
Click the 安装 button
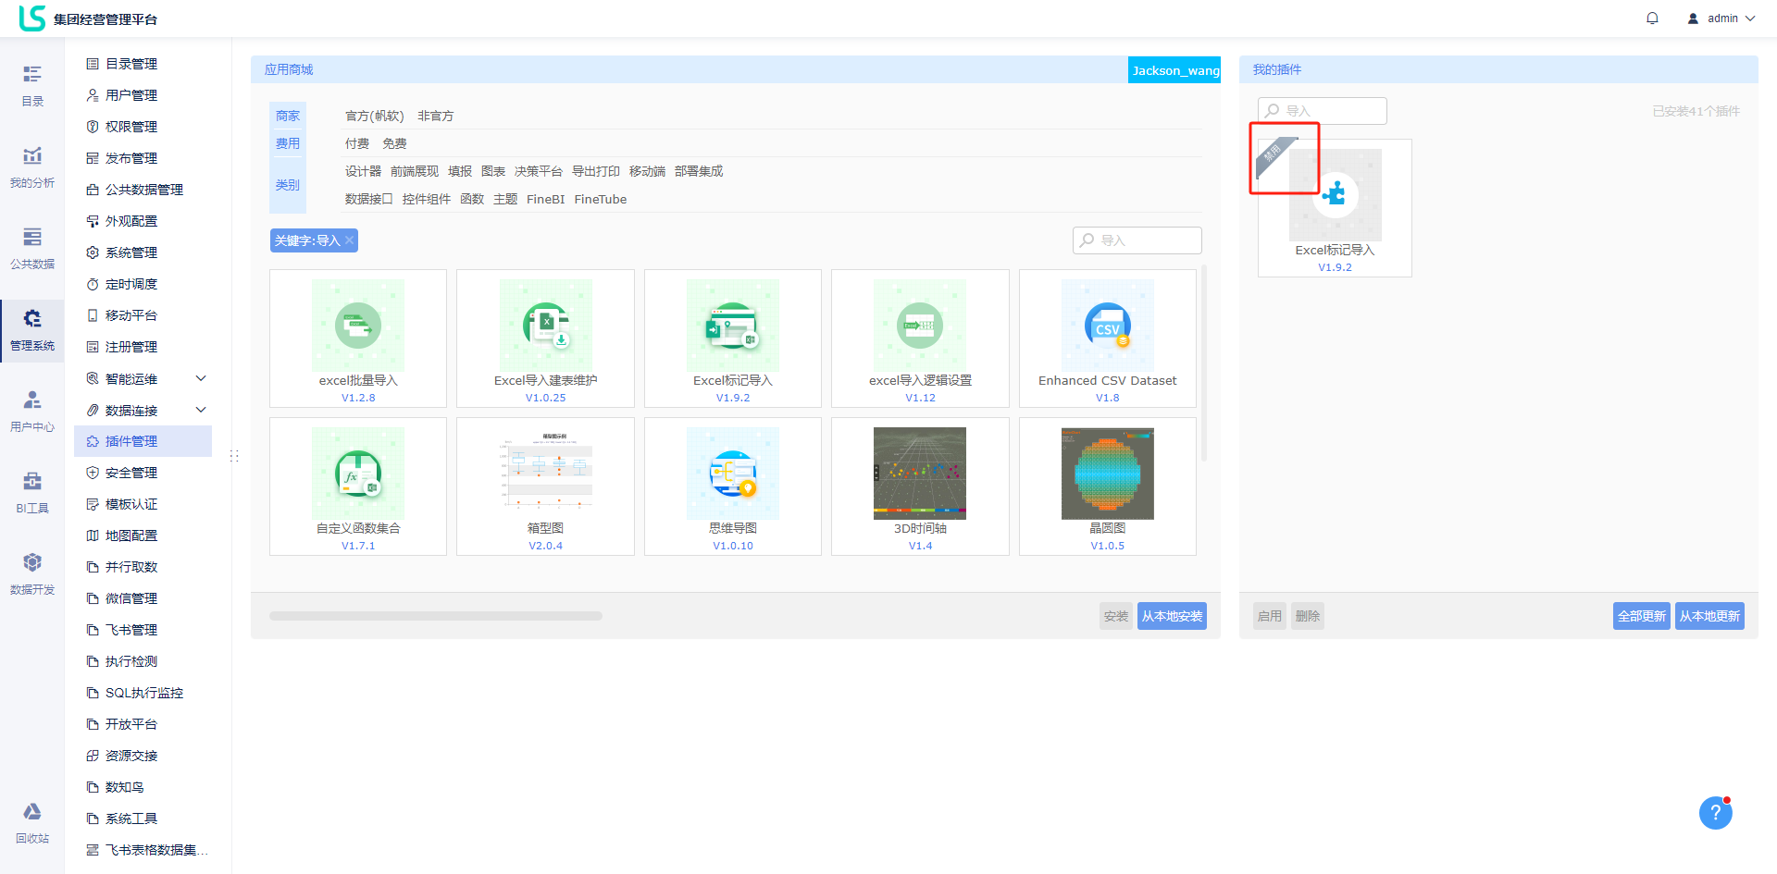1116,616
